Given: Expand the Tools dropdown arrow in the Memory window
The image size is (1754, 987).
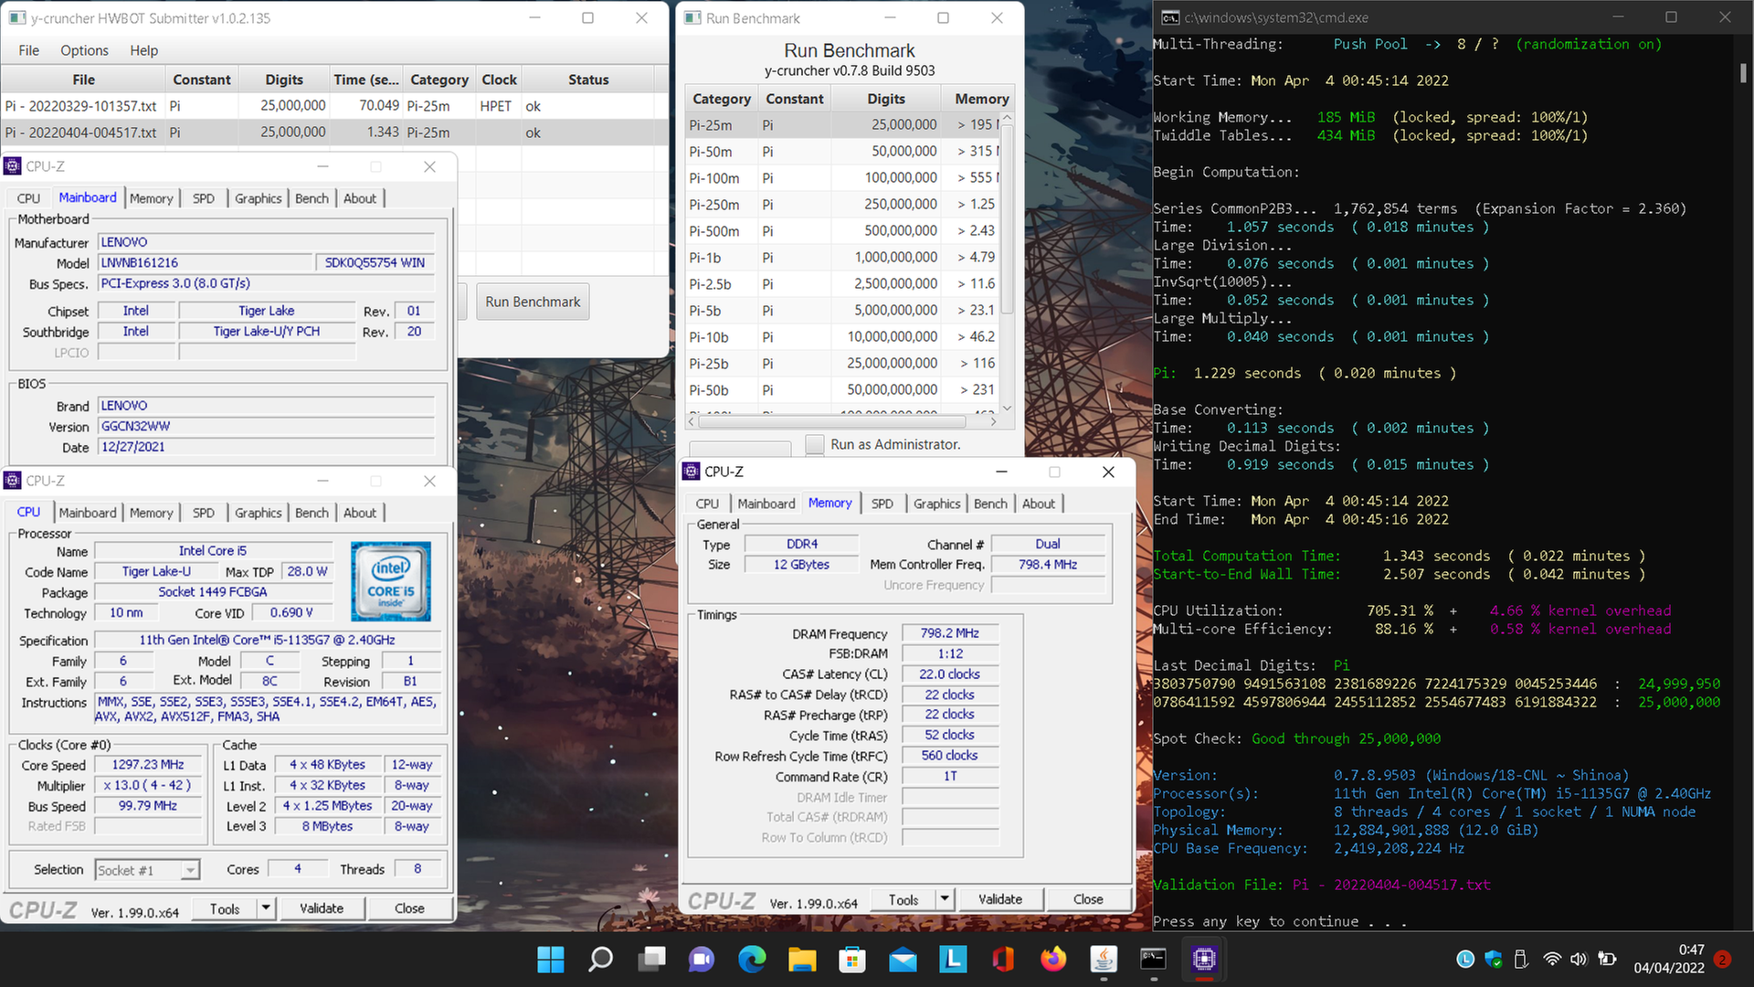Looking at the screenshot, I should 945,899.
